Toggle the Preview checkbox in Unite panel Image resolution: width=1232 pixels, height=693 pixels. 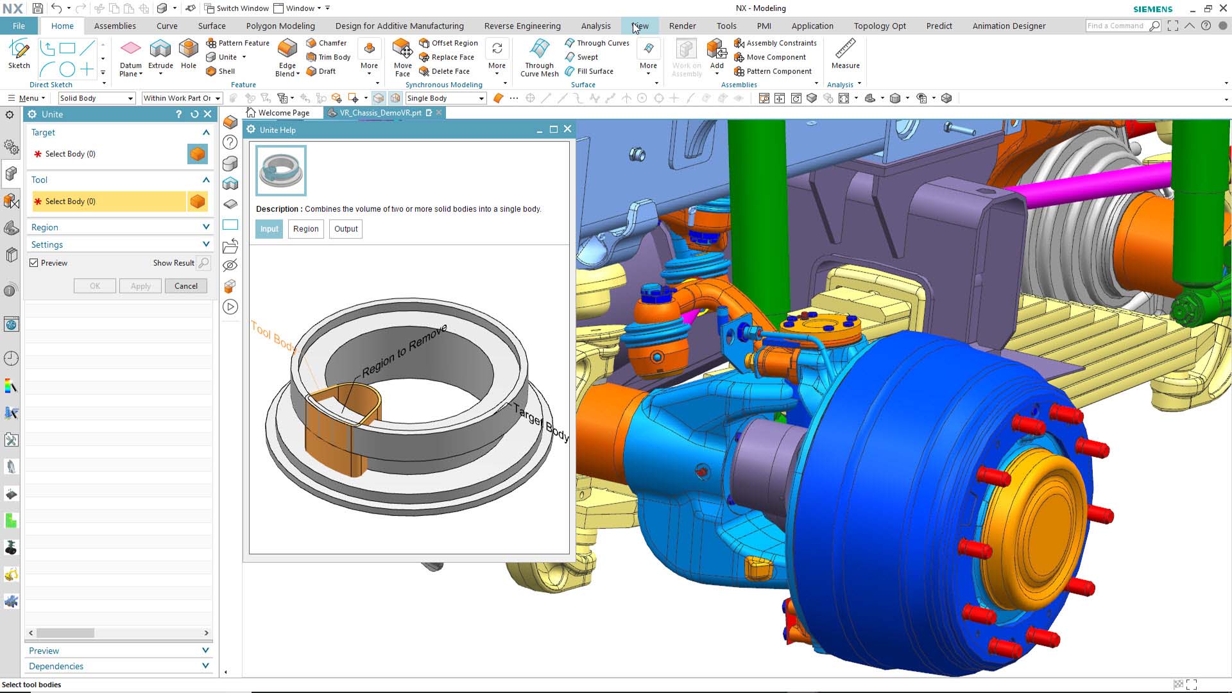[34, 263]
